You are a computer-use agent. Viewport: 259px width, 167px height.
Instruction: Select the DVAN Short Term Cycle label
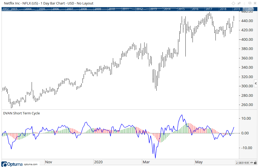coord(21,113)
